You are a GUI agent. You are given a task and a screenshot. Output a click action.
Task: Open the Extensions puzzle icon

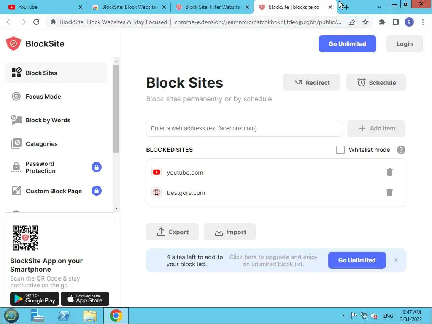382,22
